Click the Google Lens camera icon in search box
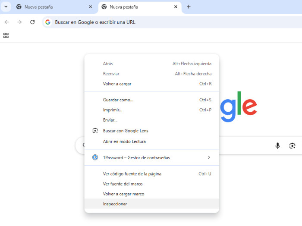302x226 pixels. [292, 146]
